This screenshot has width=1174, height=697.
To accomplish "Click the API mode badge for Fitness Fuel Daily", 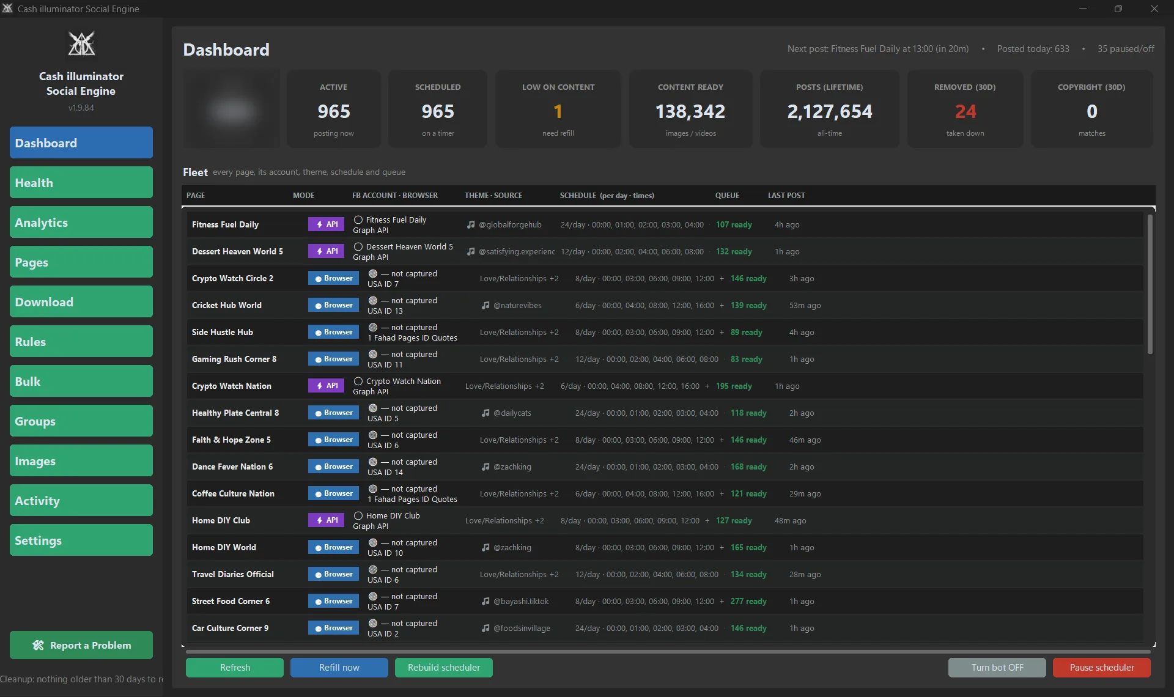I will pos(326,224).
